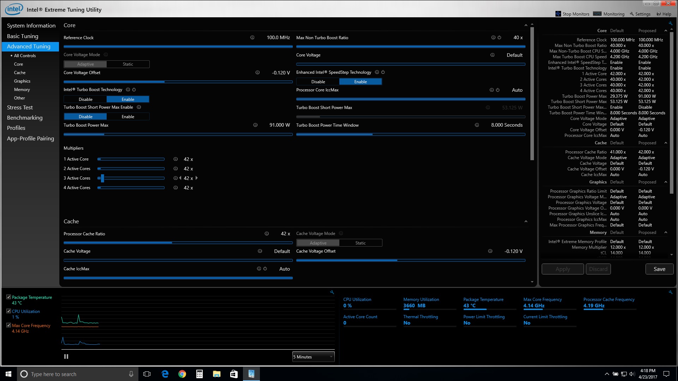Click the reset icon next to Enhanced Intel SpeedStep Technology
The width and height of the screenshot is (678, 381).
[x=383, y=72]
